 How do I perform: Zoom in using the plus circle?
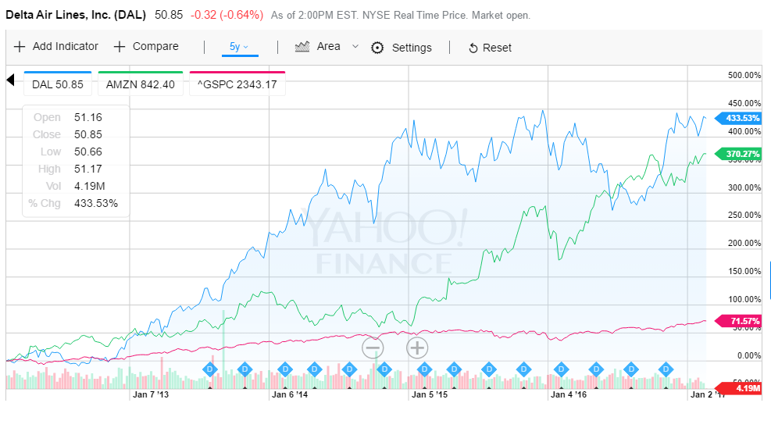point(417,348)
